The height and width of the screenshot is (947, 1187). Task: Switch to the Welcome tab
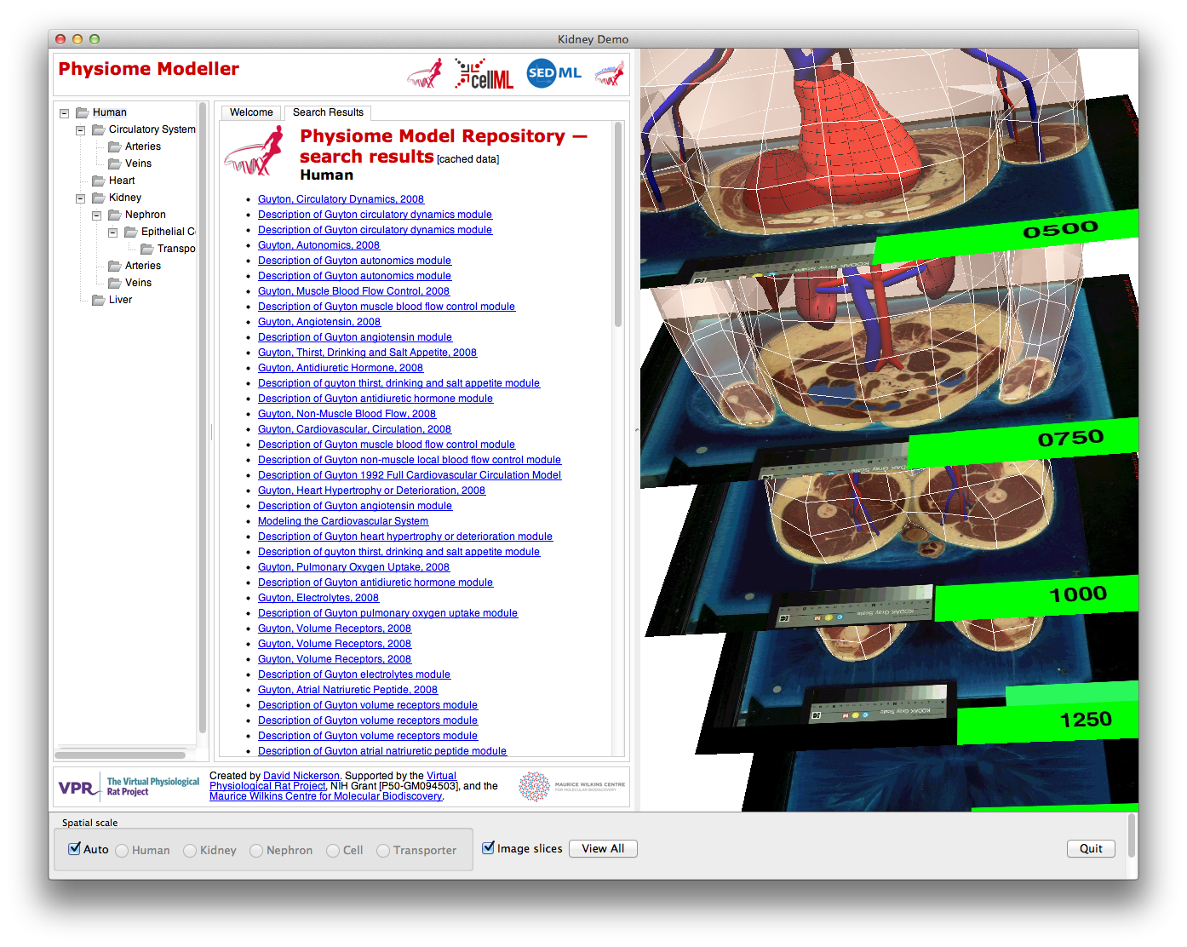pyautogui.click(x=251, y=112)
